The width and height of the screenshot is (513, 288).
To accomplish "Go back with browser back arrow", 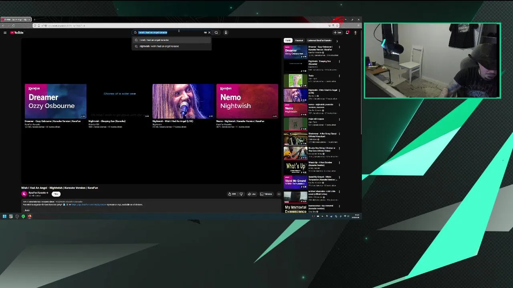I will pos(3,26).
